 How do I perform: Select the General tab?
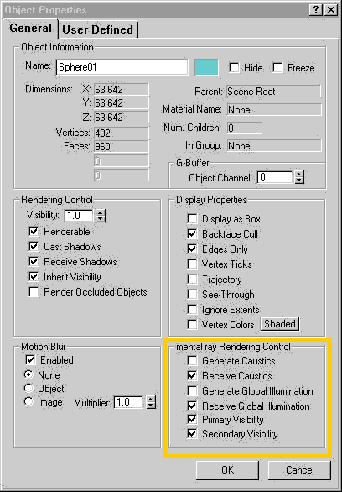[x=30, y=29]
